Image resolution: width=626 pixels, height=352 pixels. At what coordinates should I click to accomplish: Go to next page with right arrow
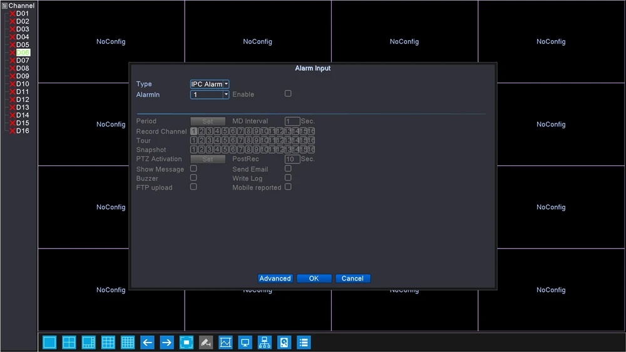(x=167, y=343)
